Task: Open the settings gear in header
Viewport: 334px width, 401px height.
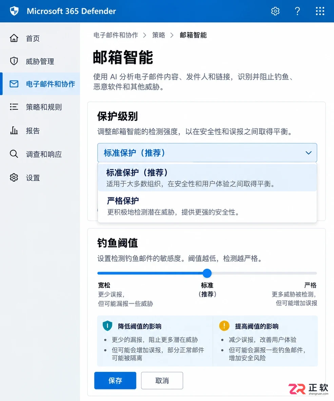Action: pos(275,11)
